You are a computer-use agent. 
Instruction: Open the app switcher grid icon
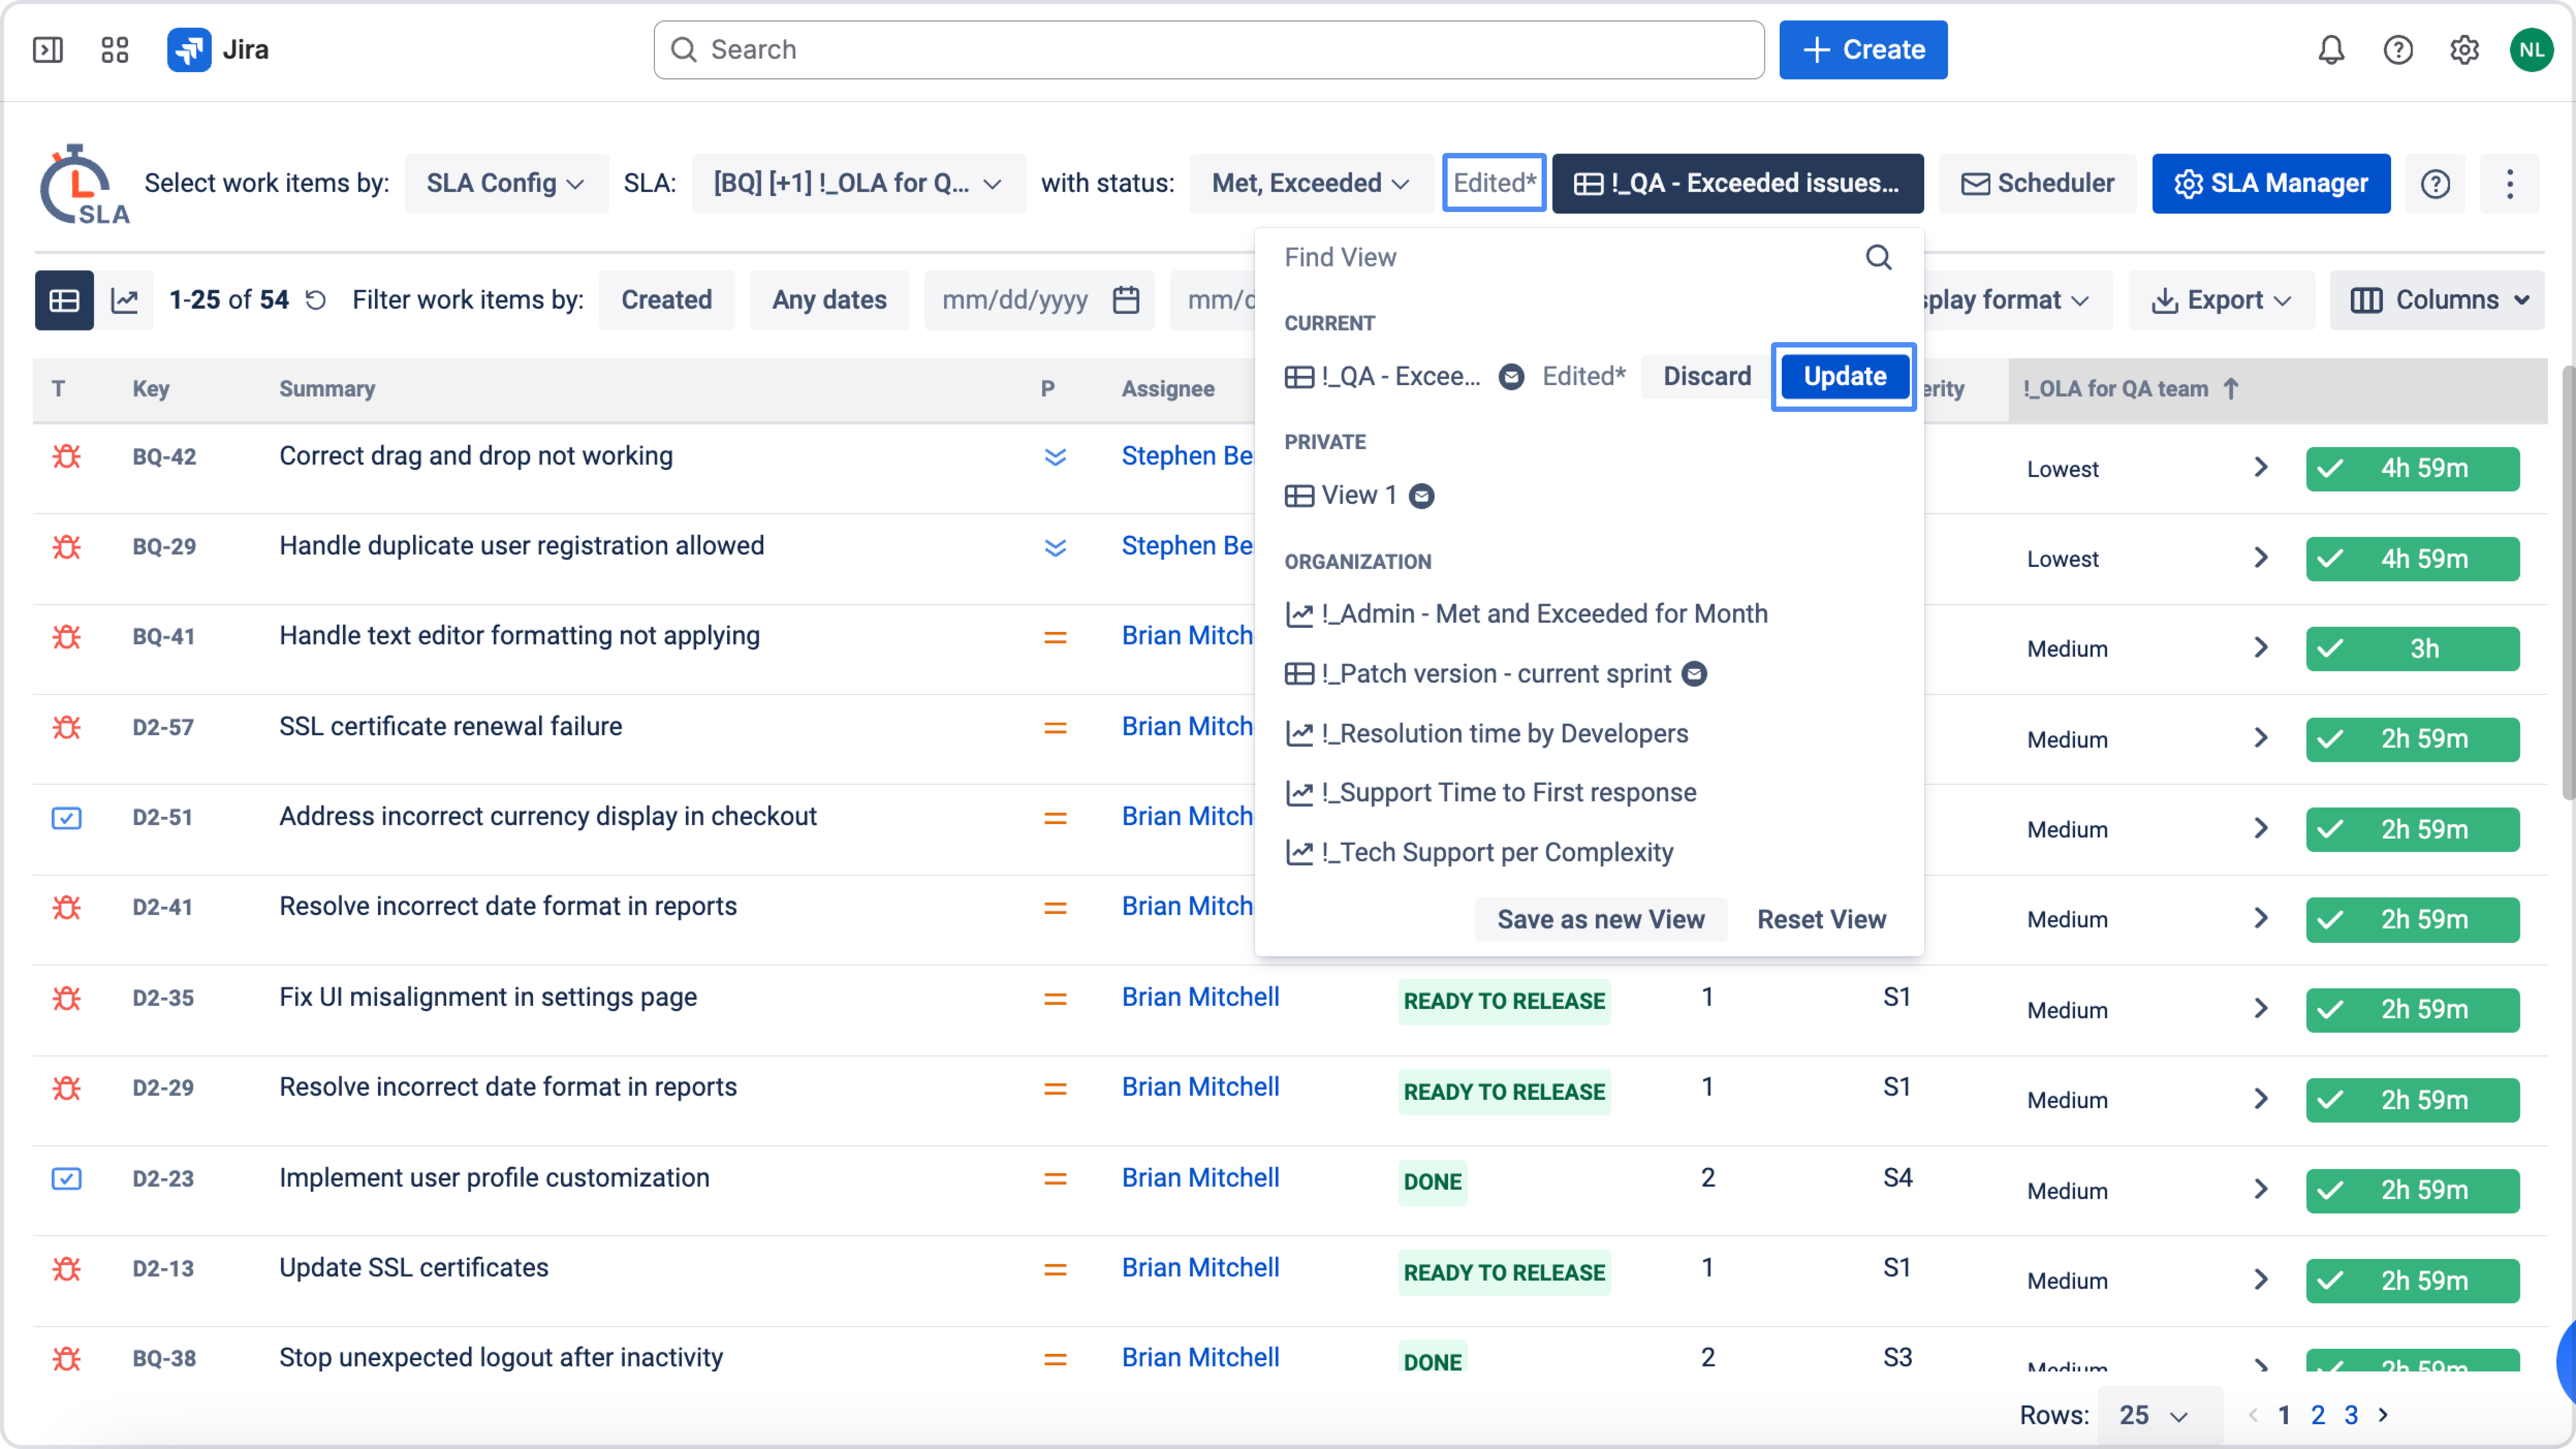pos(115,50)
